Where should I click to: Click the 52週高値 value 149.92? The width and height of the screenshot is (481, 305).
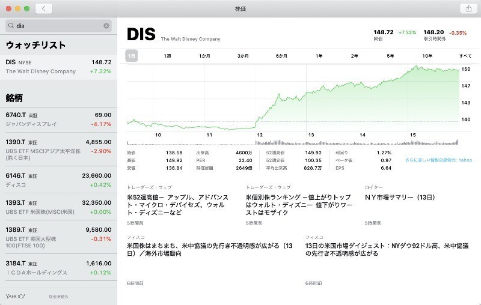coord(313,153)
